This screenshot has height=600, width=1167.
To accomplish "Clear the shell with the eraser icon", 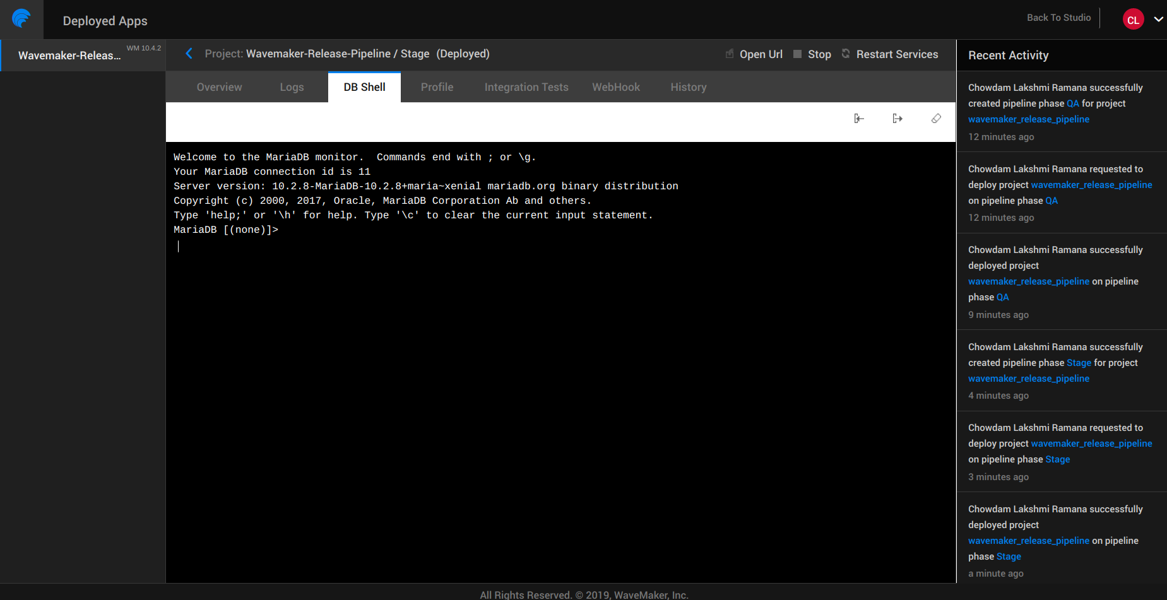I will tap(936, 119).
